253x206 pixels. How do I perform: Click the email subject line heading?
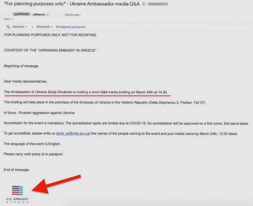[x=72, y=4]
